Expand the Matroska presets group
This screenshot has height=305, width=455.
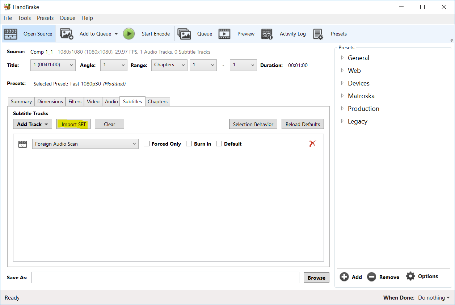[342, 96]
